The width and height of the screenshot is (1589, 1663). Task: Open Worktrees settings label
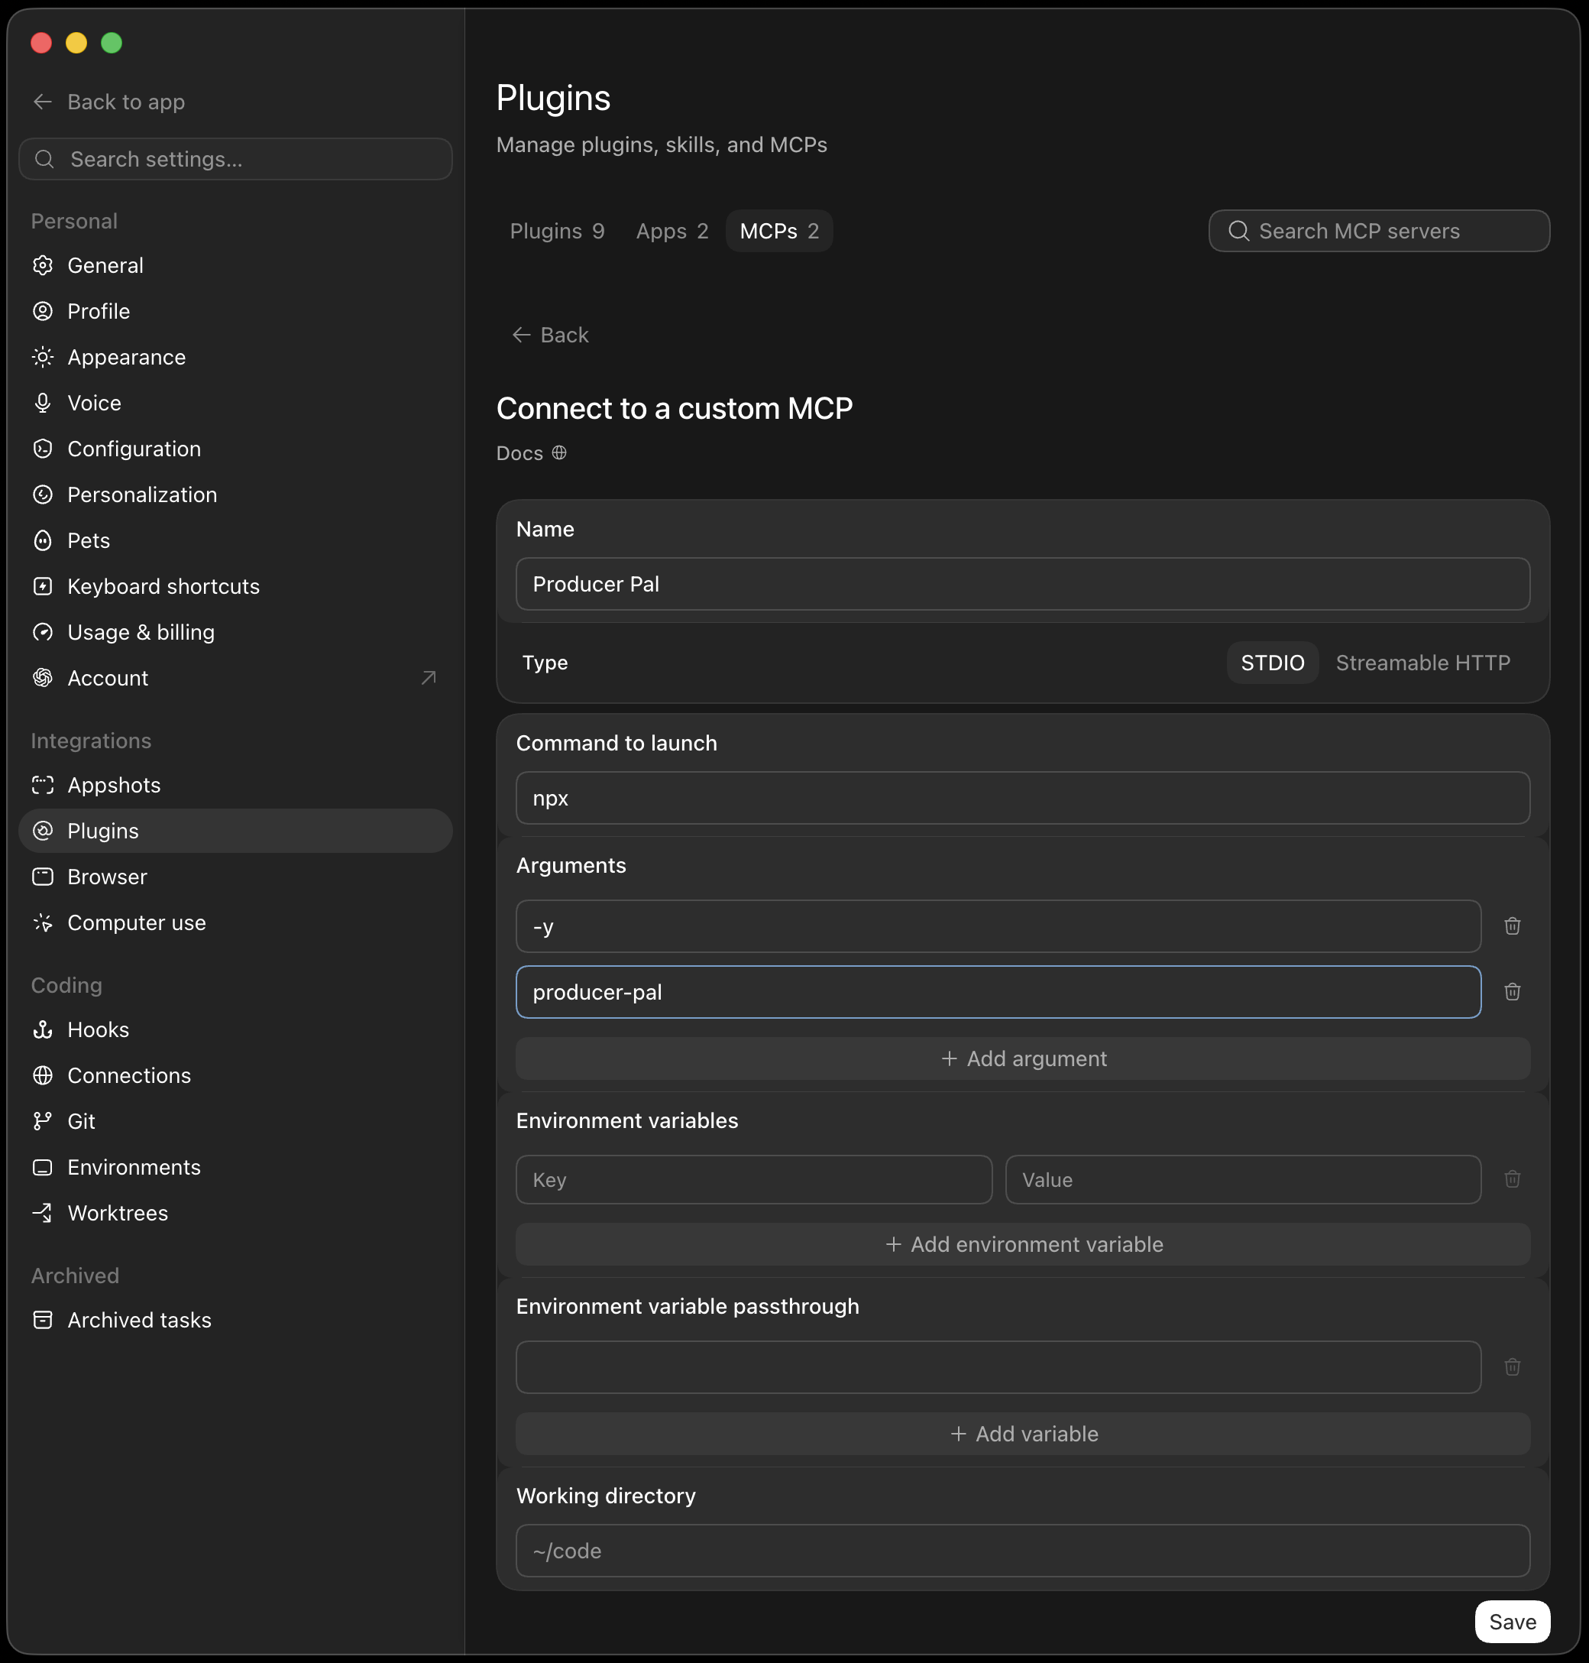[x=118, y=1213]
